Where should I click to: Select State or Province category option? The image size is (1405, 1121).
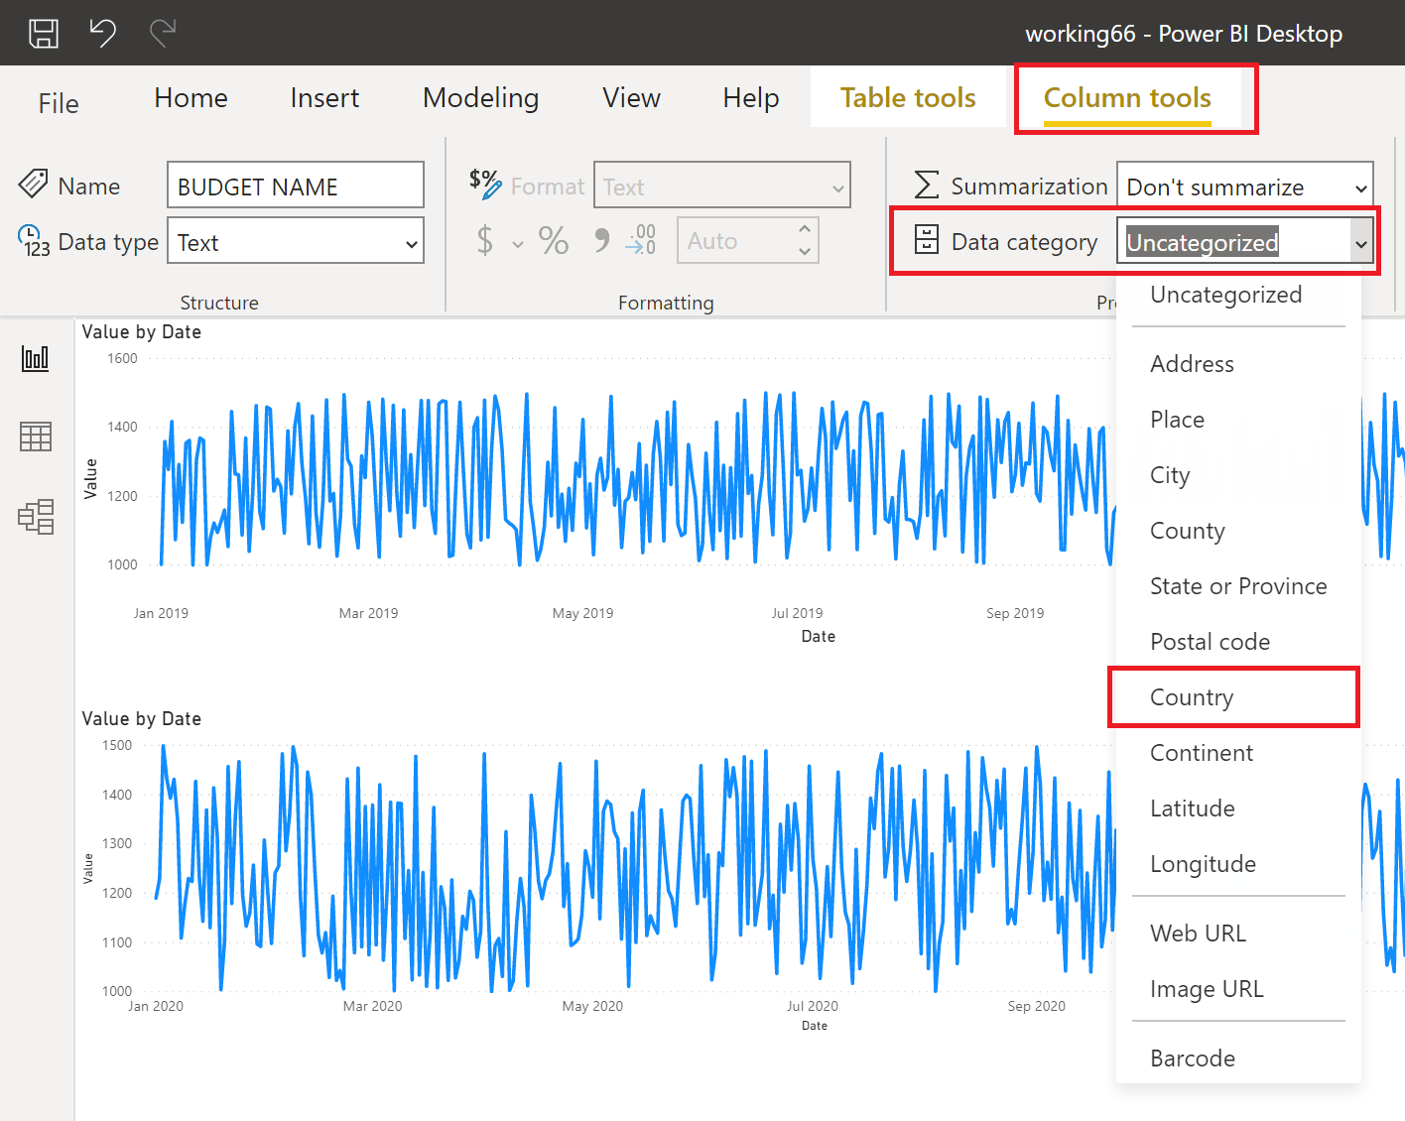1238,586
